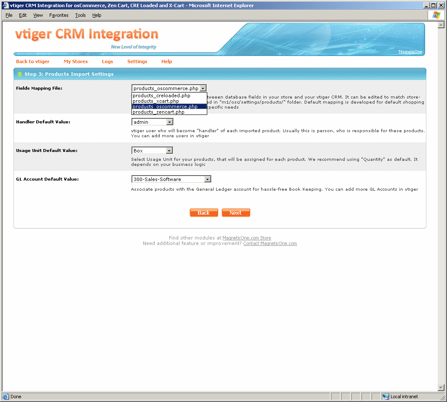
Task: Click the Internet Explorer title bar icon
Action: click(5, 5)
